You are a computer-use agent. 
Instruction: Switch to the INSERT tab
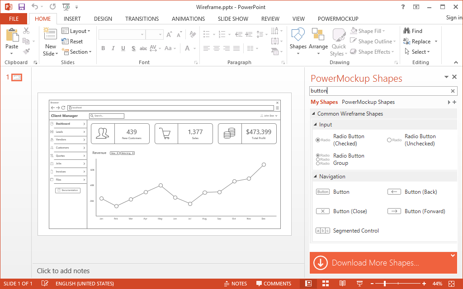72,19
